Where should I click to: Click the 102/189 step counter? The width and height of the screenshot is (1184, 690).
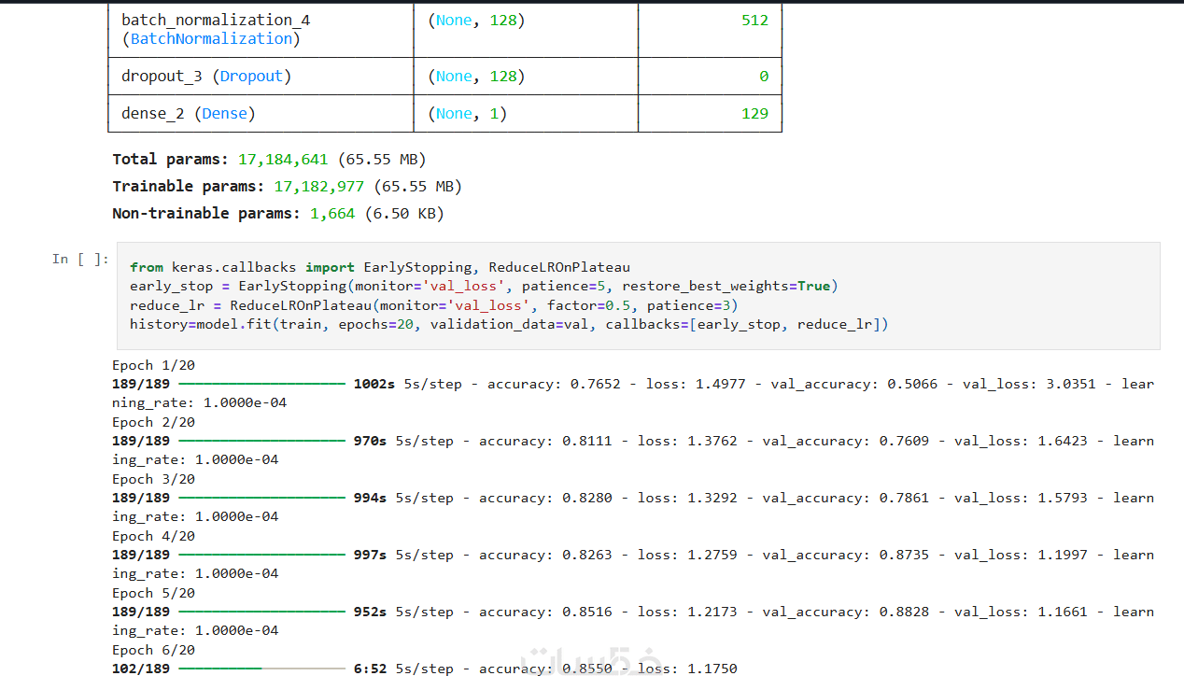[141, 669]
